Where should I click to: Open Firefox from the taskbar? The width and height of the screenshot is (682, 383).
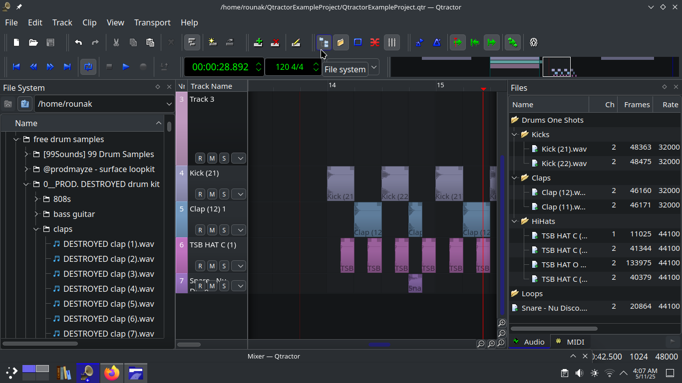[112, 373]
